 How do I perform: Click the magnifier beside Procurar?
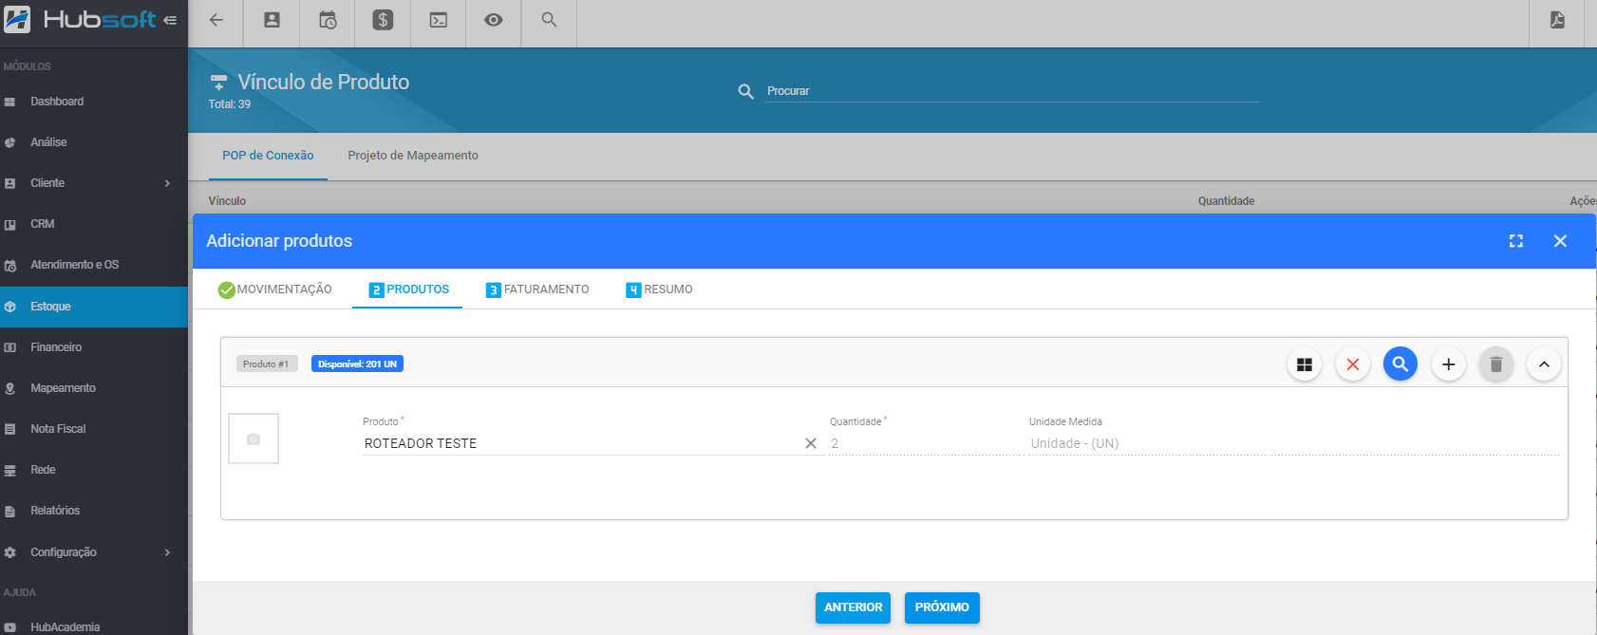pyautogui.click(x=746, y=91)
